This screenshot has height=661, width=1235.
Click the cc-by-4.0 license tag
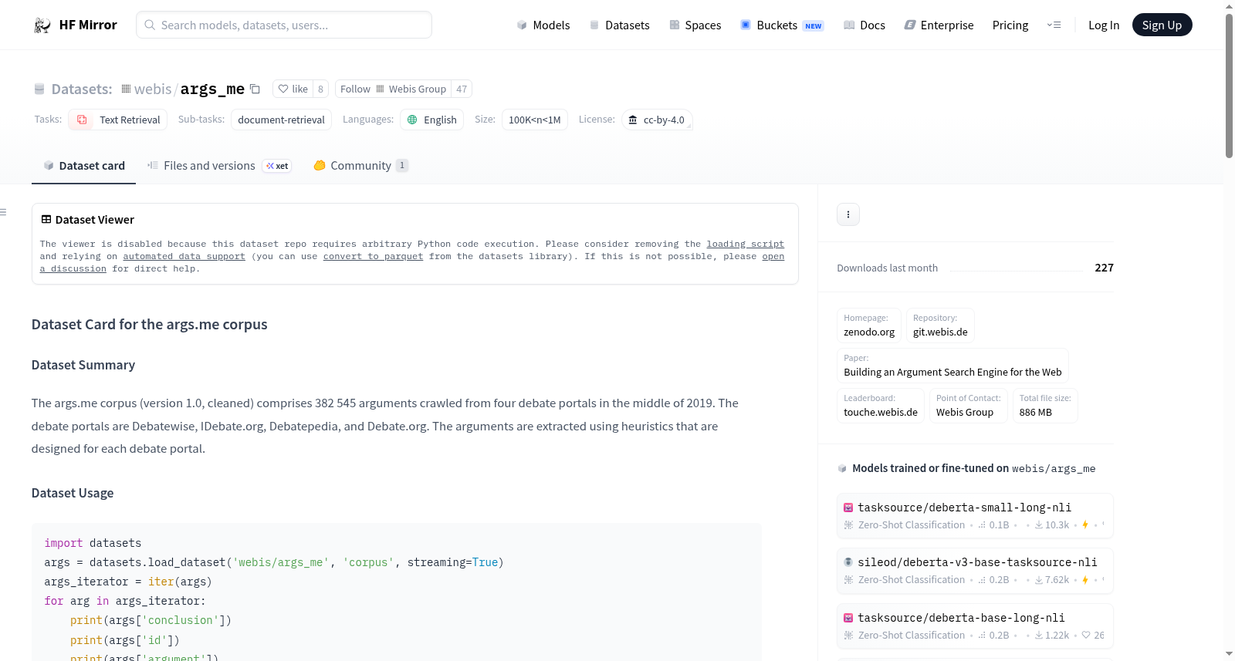click(657, 120)
